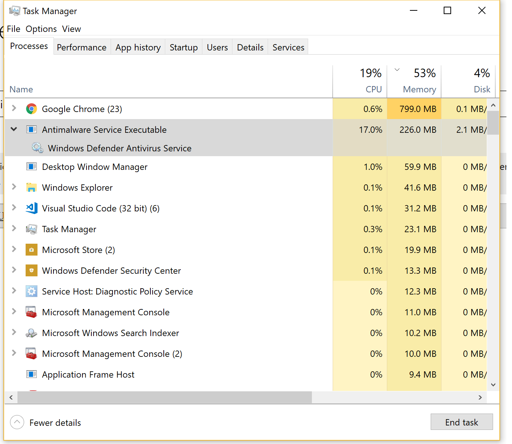Click Google Chrome's 799.0 MB memory value

(x=418, y=109)
